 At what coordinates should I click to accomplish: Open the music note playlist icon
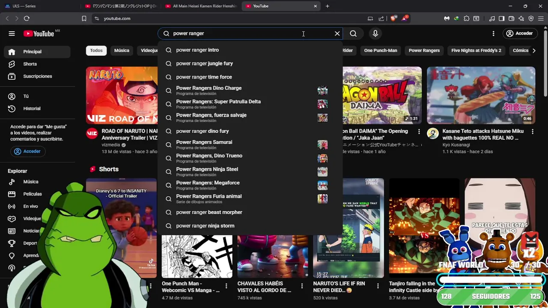click(x=492, y=18)
